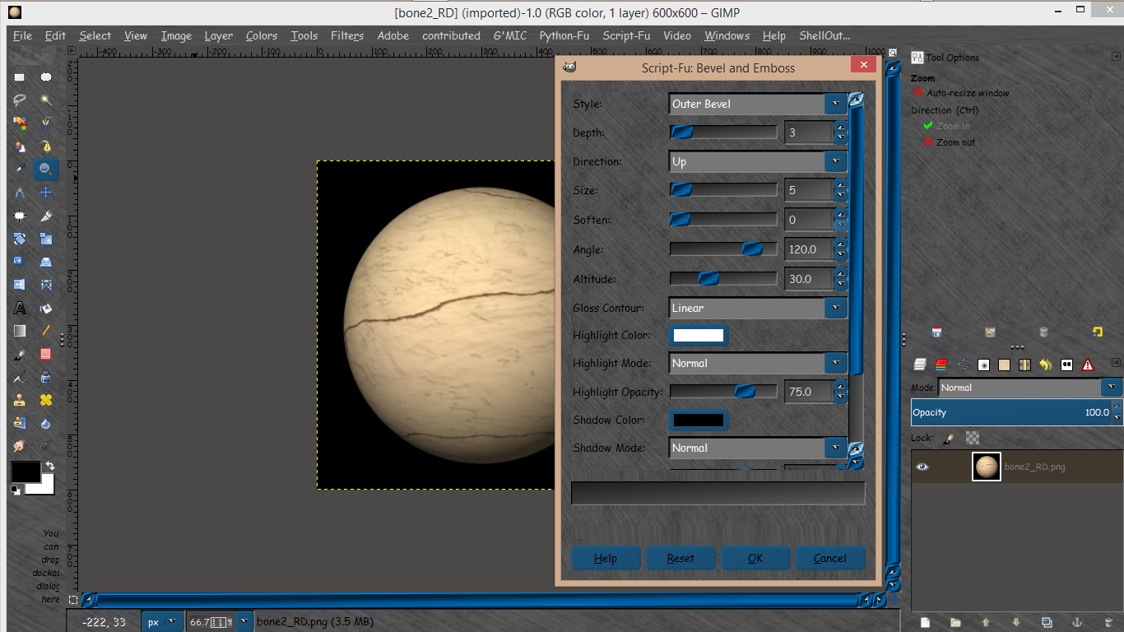This screenshot has width=1124, height=632.
Task: Select the Blur/Sharpen drop tool
Action: coord(46,423)
